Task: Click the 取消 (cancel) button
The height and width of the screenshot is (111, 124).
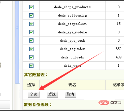Action: (71, 95)
